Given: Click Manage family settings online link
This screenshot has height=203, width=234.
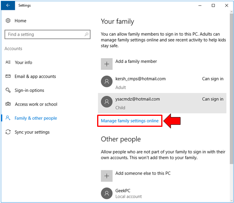Looking at the screenshot, I should pyautogui.click(x=130, y=121).
